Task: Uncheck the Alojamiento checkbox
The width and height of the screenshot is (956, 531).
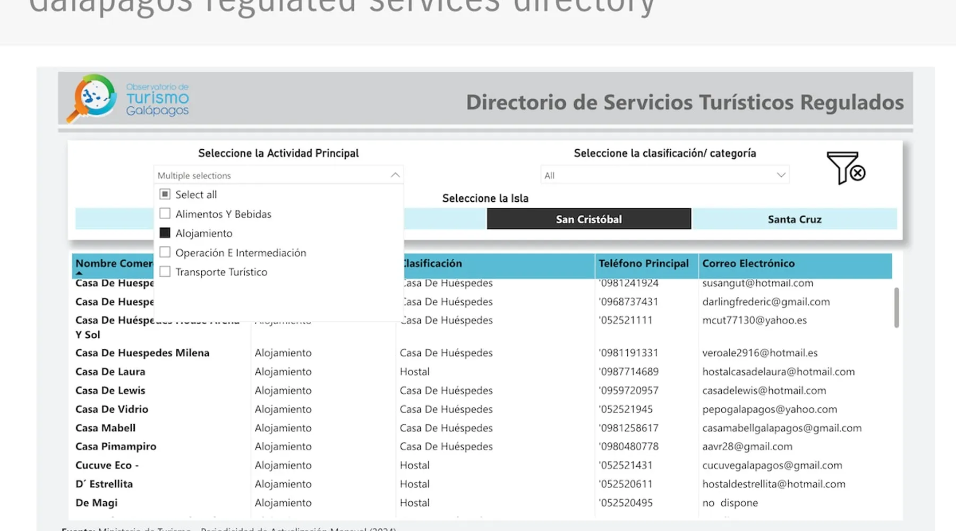Action: (165, 233)
